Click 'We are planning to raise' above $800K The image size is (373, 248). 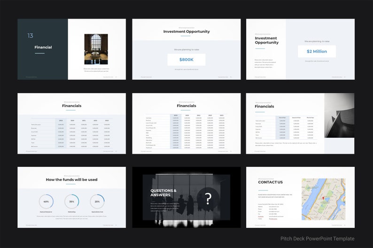[186, 50]
